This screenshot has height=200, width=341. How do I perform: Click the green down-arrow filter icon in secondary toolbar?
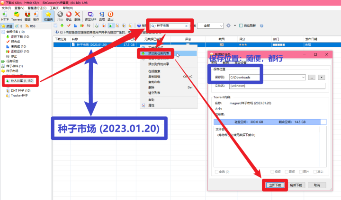point(62,26)
